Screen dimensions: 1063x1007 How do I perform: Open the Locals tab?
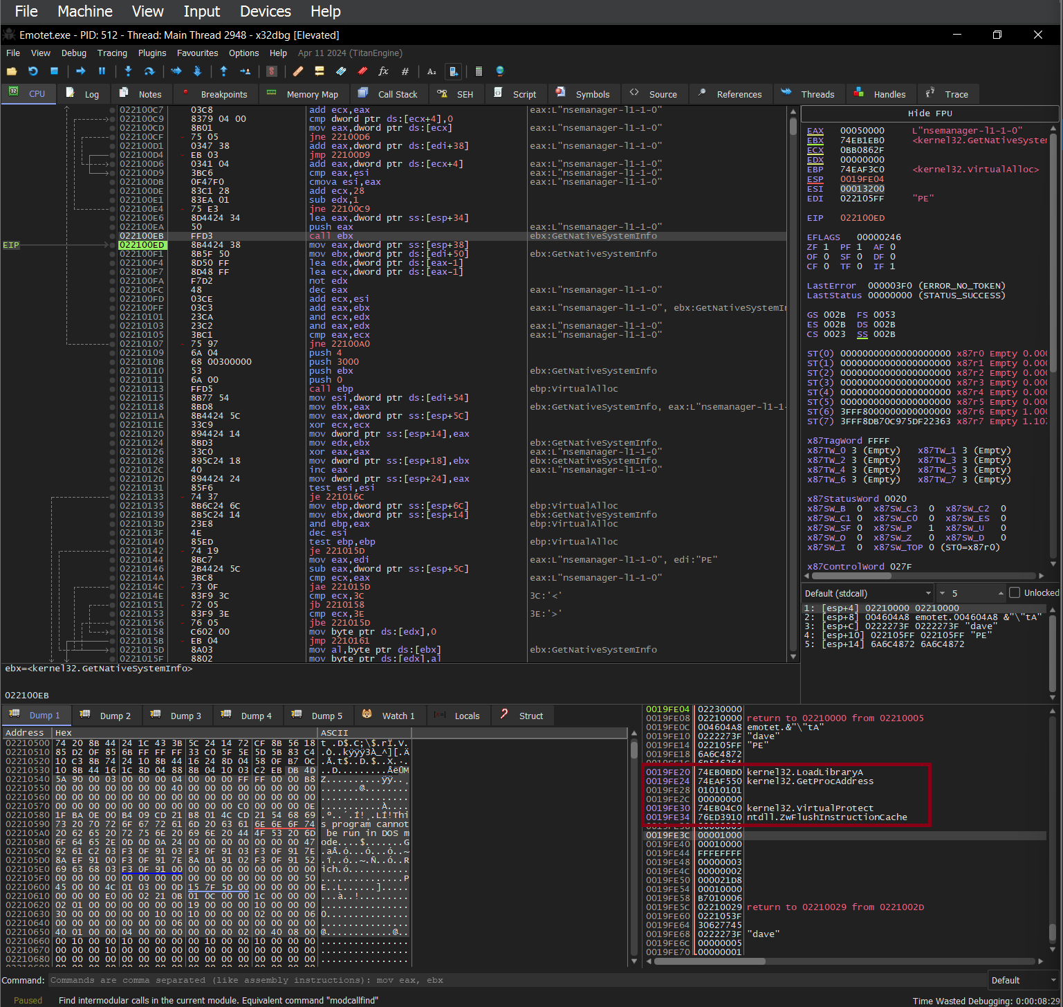tap(458, 716)
